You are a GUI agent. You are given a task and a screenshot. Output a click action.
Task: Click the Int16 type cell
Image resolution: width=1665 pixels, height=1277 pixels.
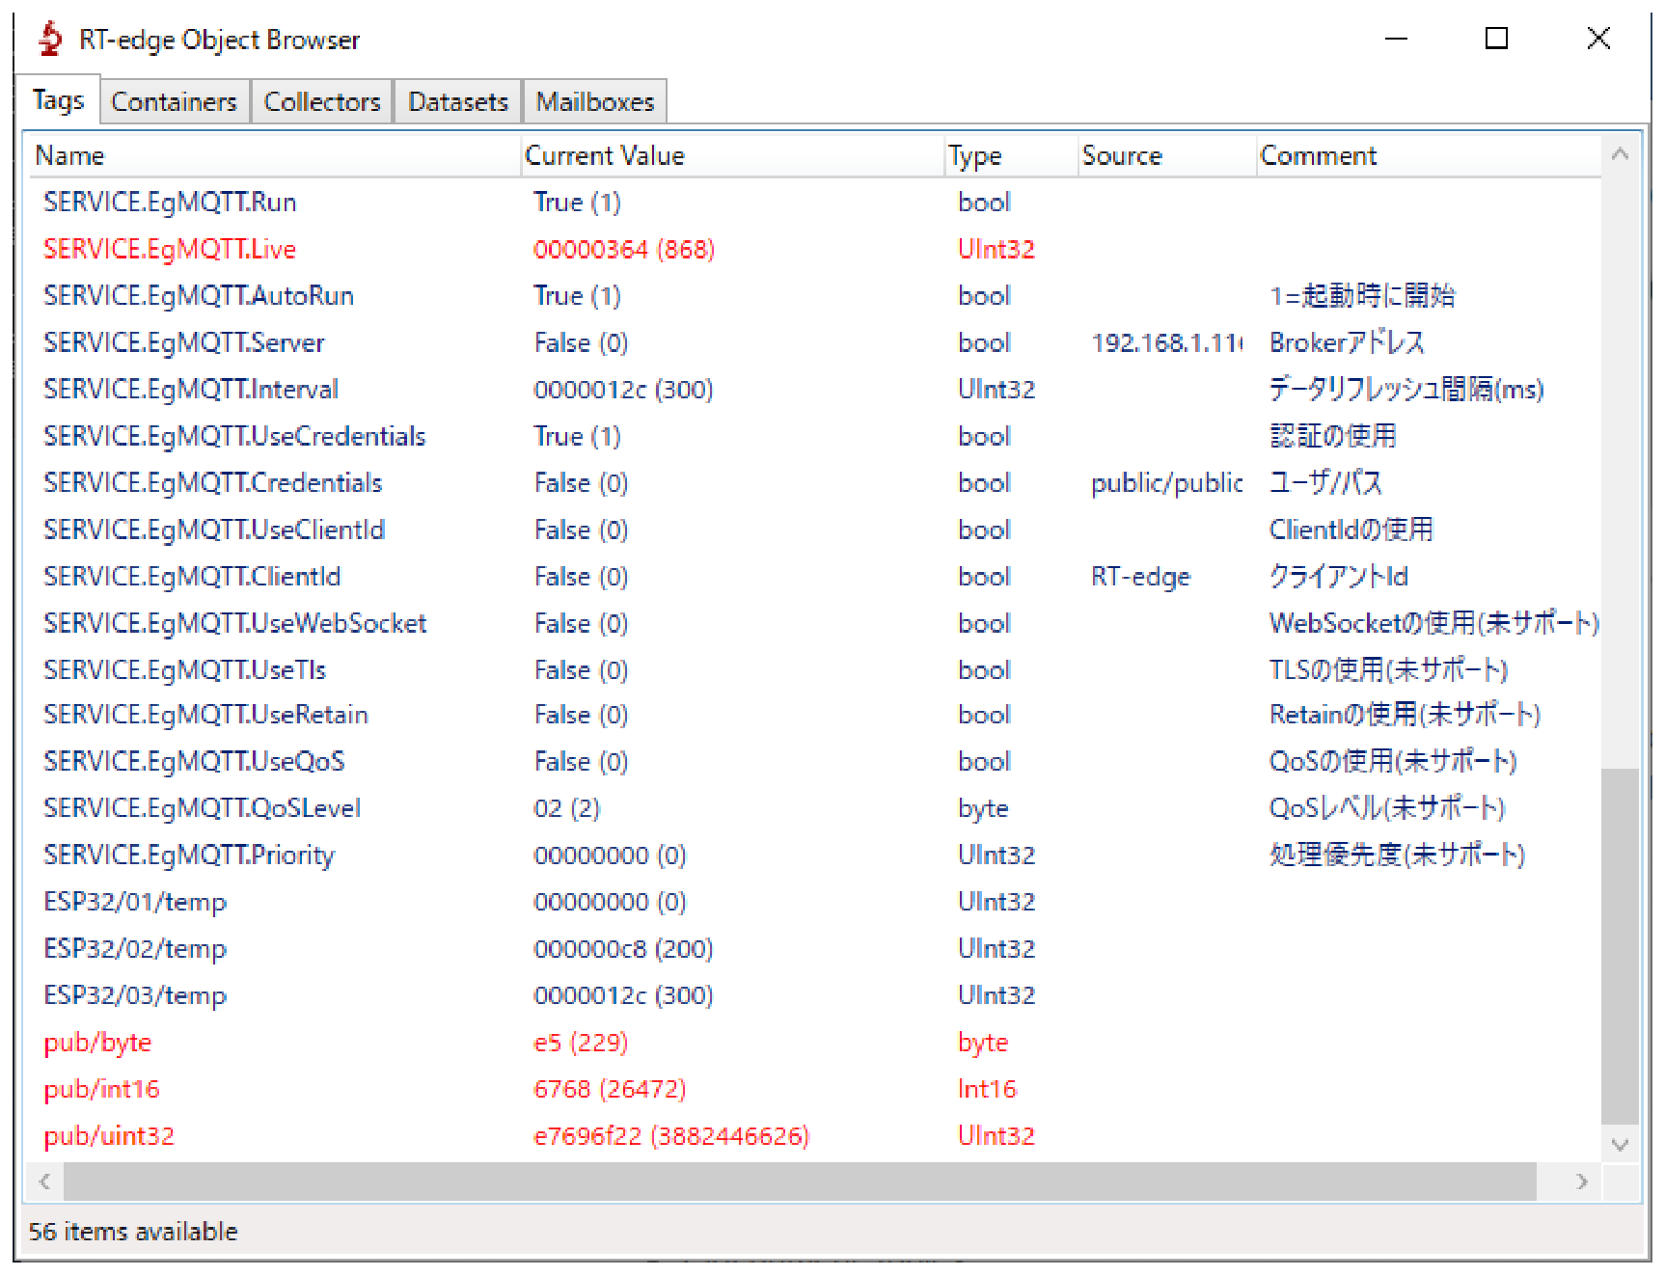(987, 1088)
